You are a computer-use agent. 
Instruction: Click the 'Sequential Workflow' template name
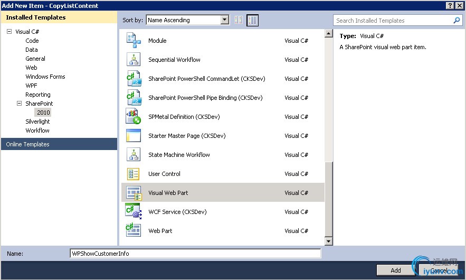point(174,60)
